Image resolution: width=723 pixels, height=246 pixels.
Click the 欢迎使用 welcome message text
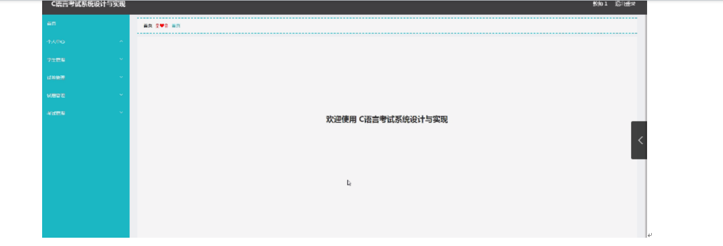coord(387,120)
